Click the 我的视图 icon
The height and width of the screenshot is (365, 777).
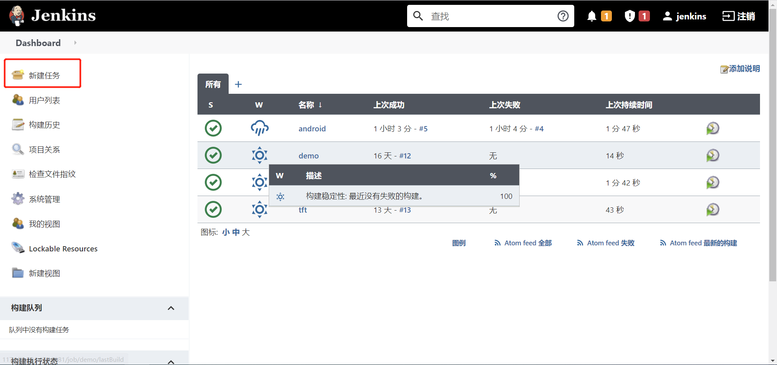18,224
